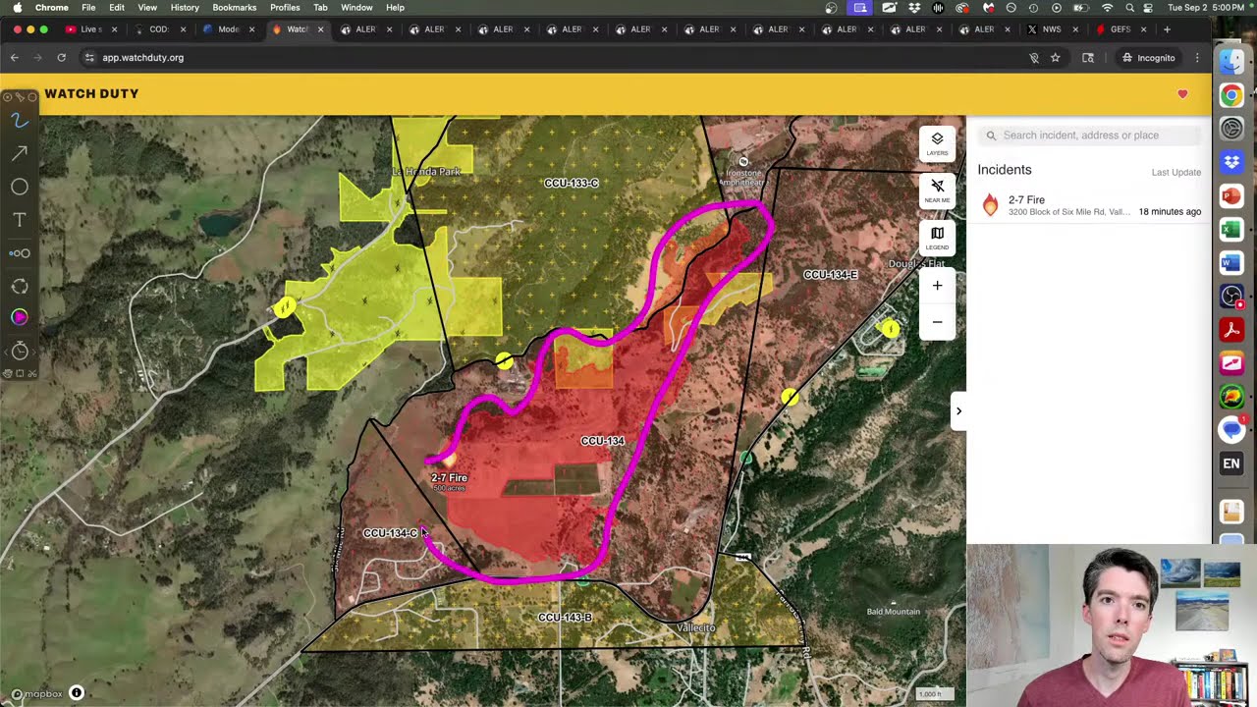Open the Bookmarks menu
This screenshot has width=1257, height=707.
235,8
